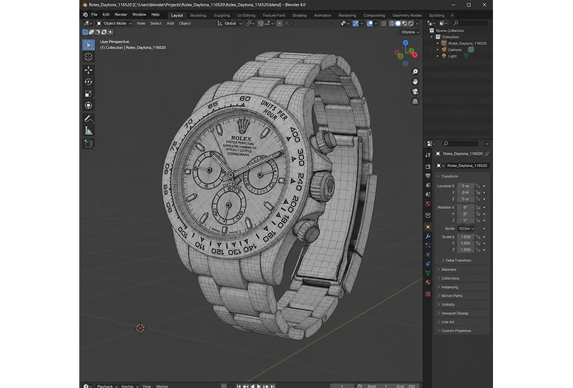Image resolution: width=573 pixels, height=388 pixels.
Task: Pin the Rolex_Daytona_116520 properties context
Action: (487, 154)
